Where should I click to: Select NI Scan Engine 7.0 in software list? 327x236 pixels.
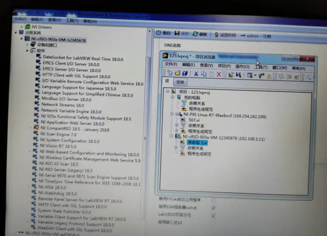tap(58, 134)
